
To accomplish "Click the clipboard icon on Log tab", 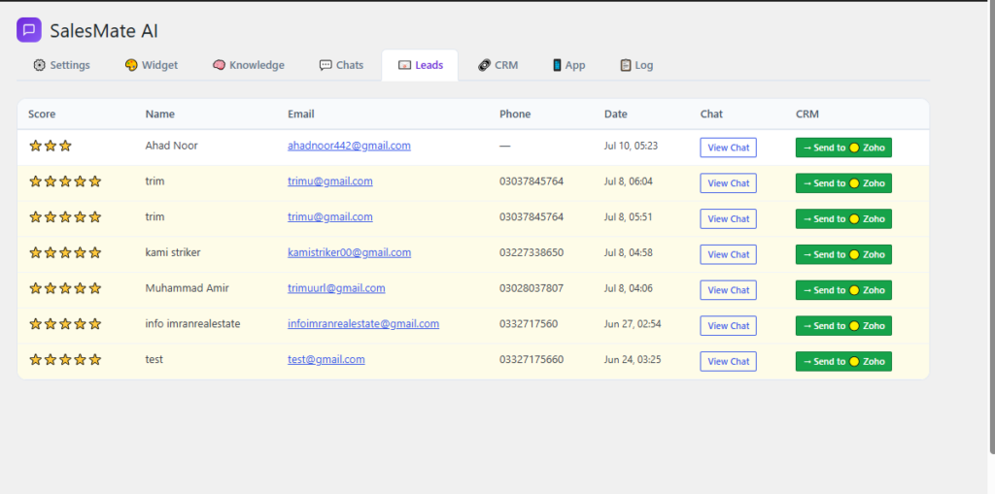I will pos(626,65).
